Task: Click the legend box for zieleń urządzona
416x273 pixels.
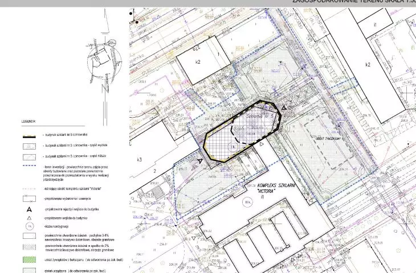Action: pos(29,271)
